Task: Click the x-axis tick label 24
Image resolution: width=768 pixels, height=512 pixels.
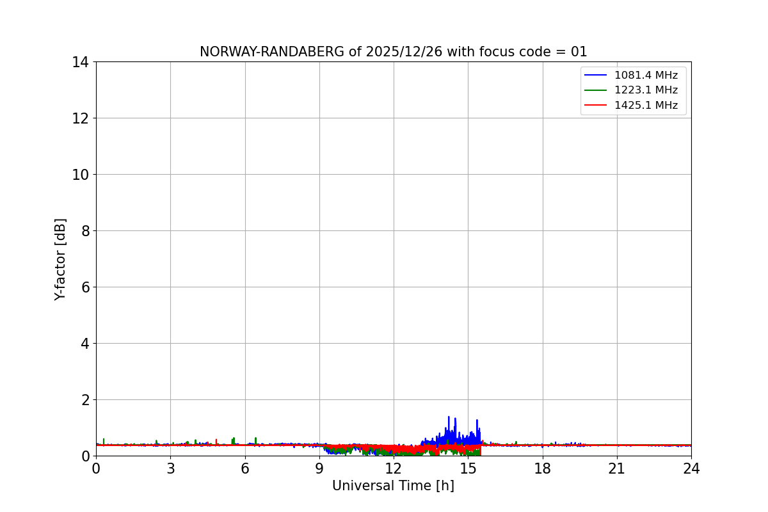Action: tap(691, 468)
